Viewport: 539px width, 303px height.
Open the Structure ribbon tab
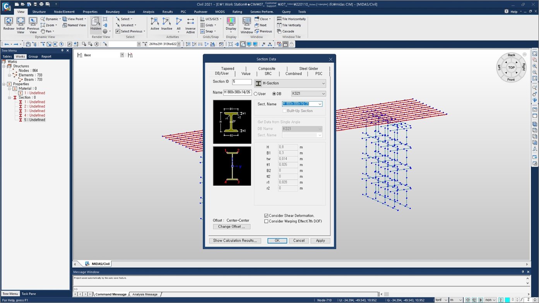click(x=39, y=11)
